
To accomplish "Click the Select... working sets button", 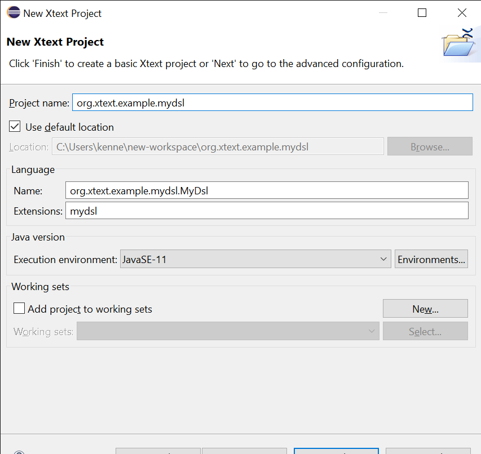I will tap(425, 331).
